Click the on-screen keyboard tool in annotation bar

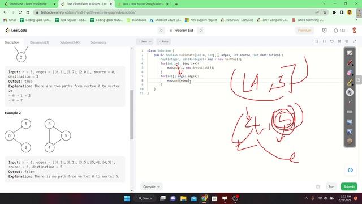[x=350, y=112]
